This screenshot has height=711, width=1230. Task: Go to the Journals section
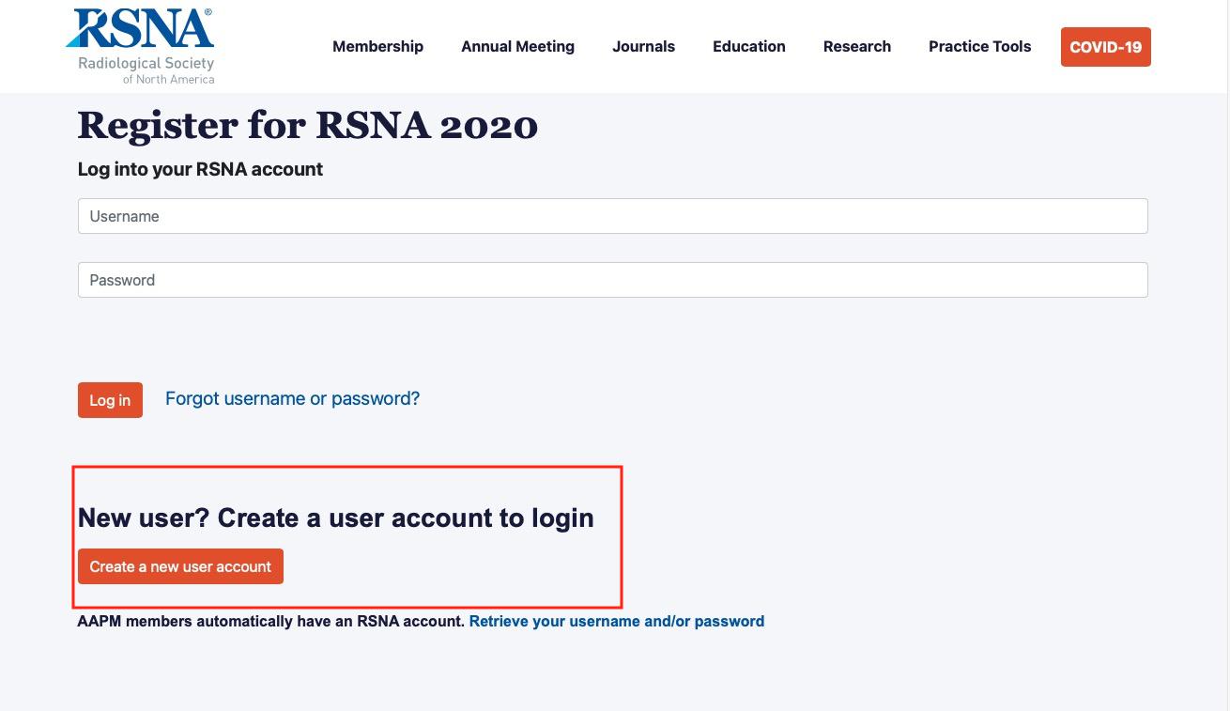[x=643, y=46]
